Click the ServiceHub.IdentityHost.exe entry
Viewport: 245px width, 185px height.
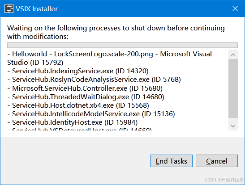(73, 122)
